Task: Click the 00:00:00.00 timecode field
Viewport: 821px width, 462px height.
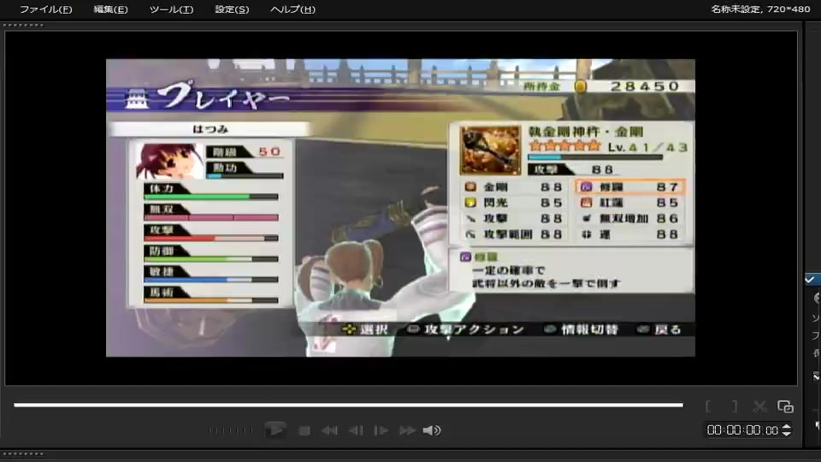Action: click(742, 430)
